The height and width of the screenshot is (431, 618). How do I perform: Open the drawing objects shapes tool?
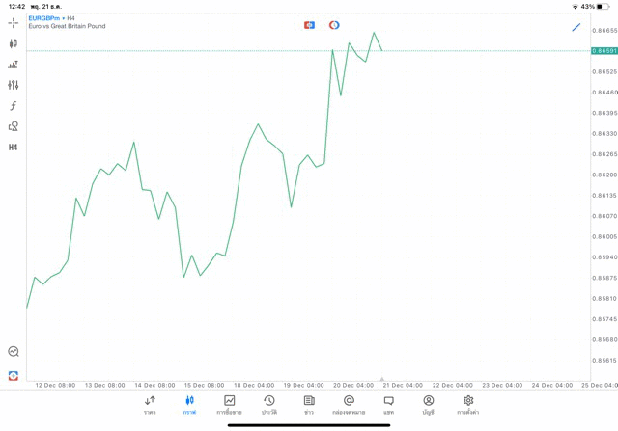click(x=13, y=126)
